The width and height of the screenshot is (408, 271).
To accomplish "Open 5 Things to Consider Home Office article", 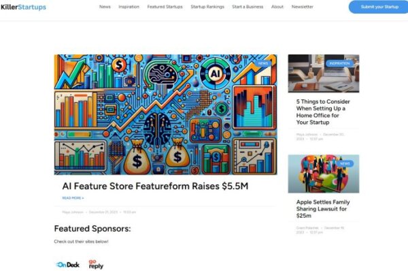I will point(323,112).
